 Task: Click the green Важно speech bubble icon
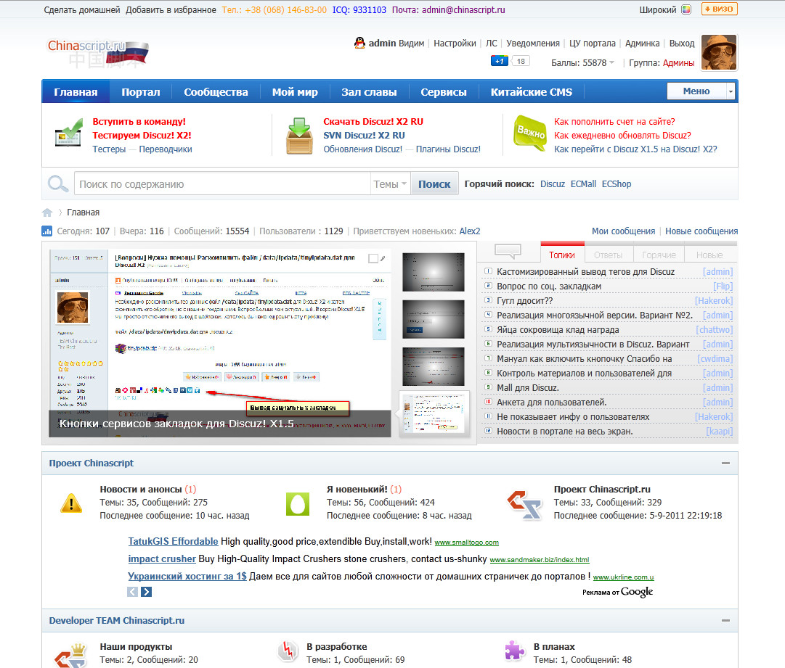tap(530, 133)
